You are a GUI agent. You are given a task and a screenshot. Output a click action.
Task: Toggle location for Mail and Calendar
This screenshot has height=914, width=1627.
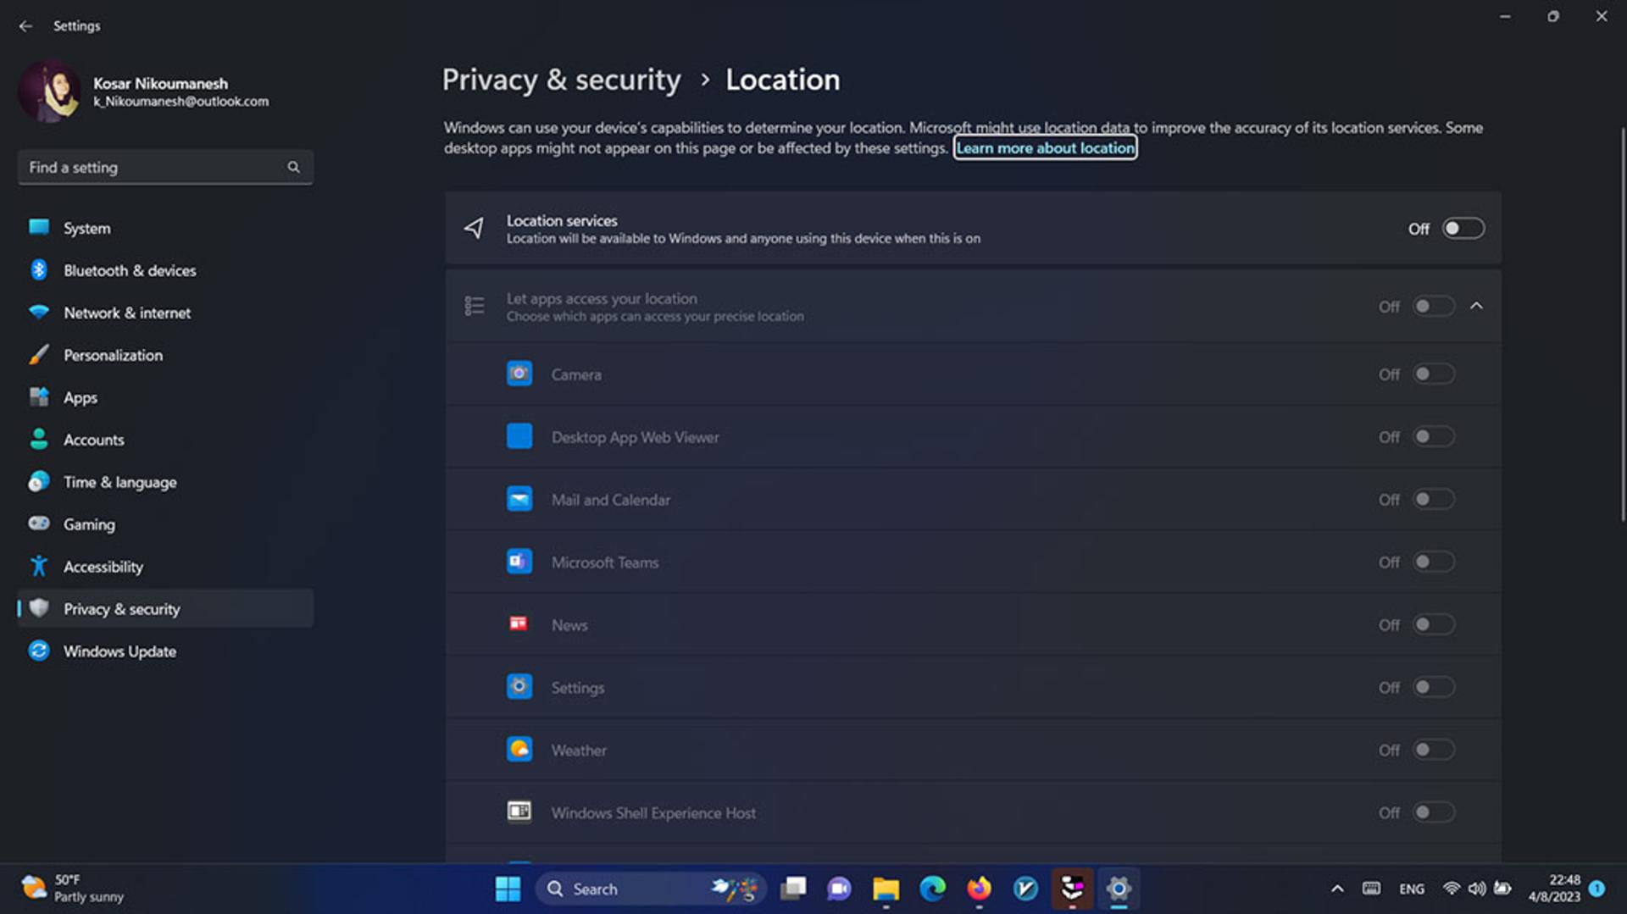[1433, 499]
